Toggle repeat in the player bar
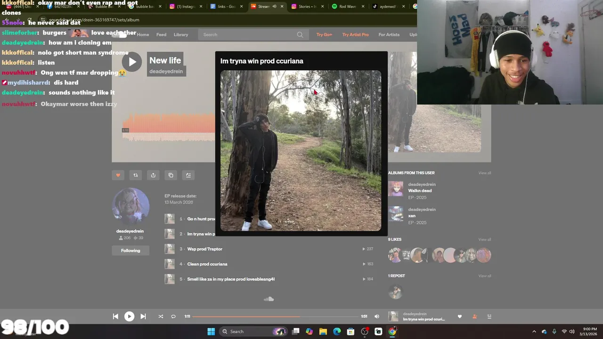This screenshot has width=603, height=339. 173,316
